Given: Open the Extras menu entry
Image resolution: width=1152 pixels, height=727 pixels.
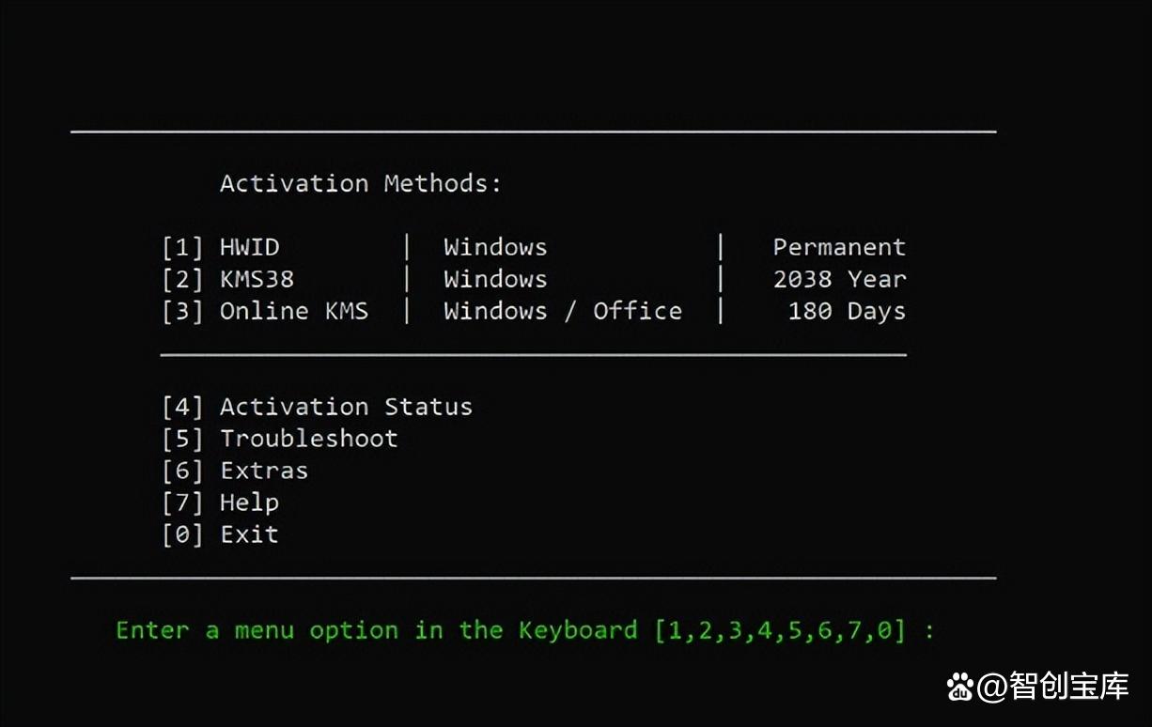Looking at the screenshot, I should point(263,472).
